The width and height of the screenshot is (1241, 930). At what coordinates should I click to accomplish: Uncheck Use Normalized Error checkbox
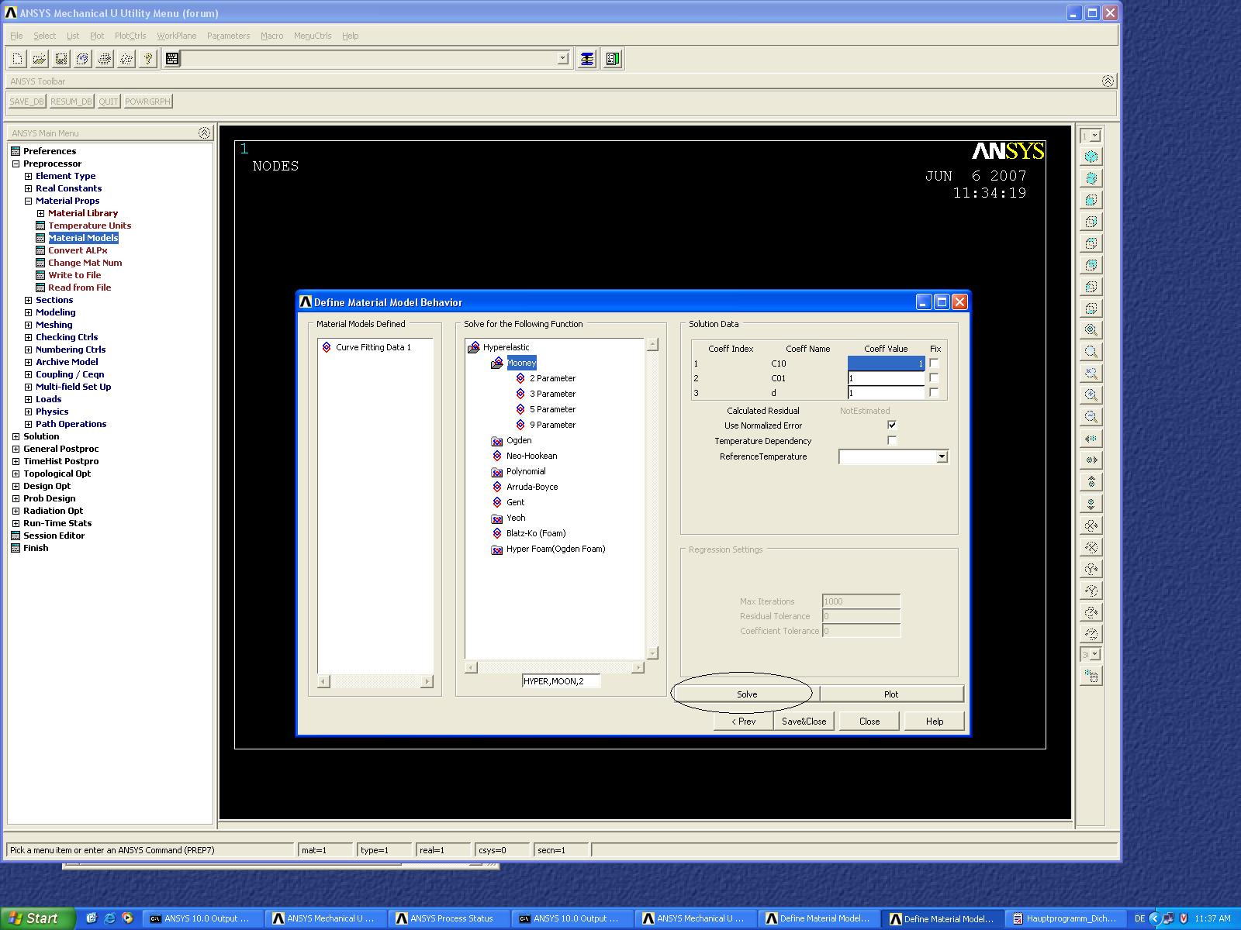point(892,425)
